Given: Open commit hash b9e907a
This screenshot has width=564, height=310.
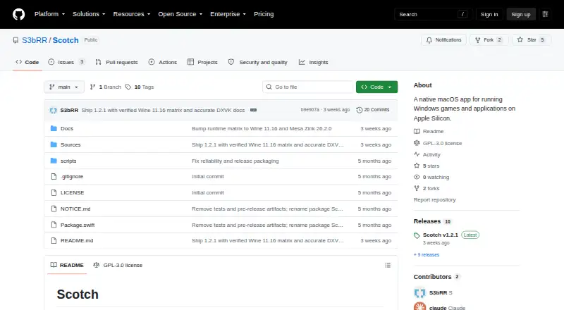Looking at the screenshot, I should [x=309, y=110].
